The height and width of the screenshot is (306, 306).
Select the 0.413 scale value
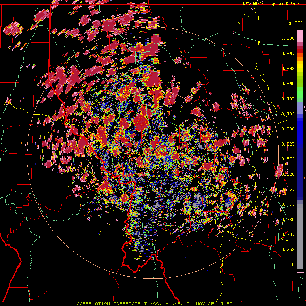[288, 204]
